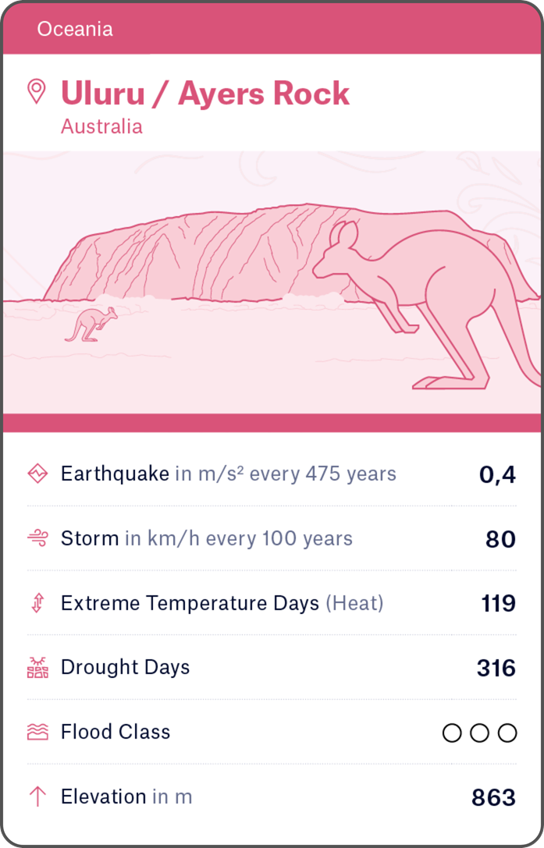The image size is (544, 848).
Task: Click the Drought Days icon
Action: 37,668
